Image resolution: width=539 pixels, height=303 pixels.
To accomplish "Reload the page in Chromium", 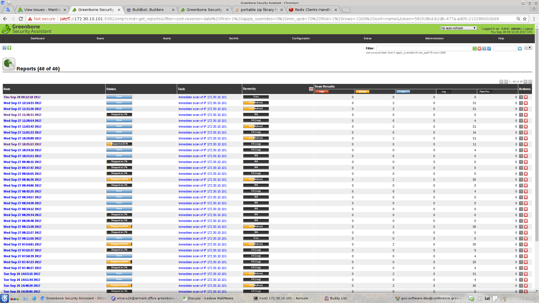I will (x=21, y=19).
